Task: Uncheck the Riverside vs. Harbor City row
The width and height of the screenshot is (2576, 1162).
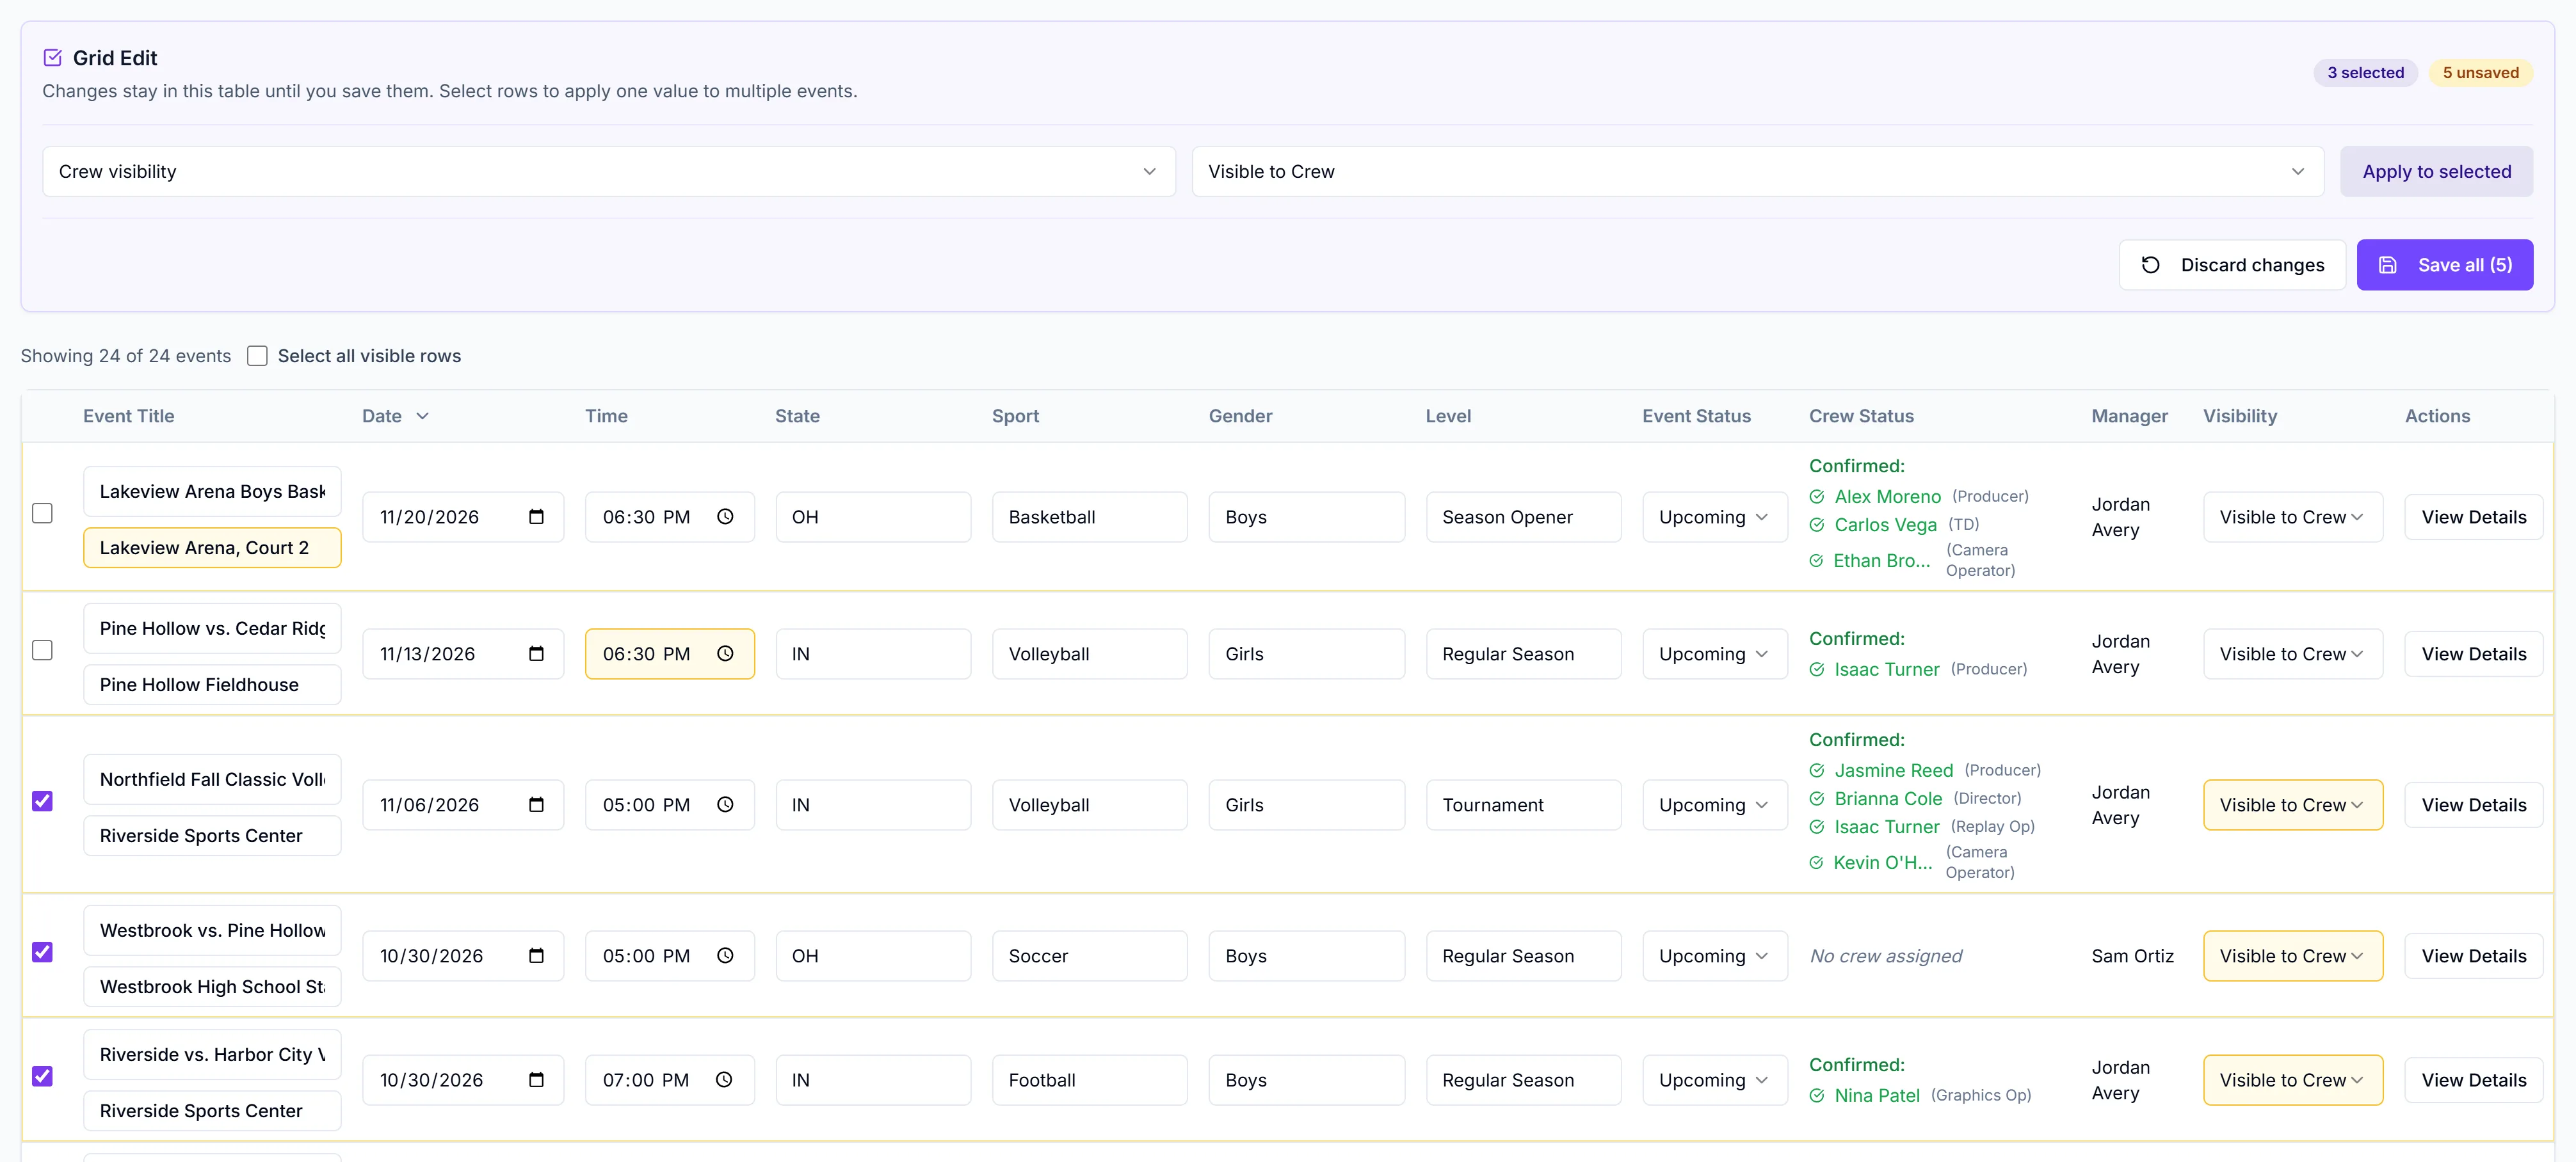Action: 42,1076
